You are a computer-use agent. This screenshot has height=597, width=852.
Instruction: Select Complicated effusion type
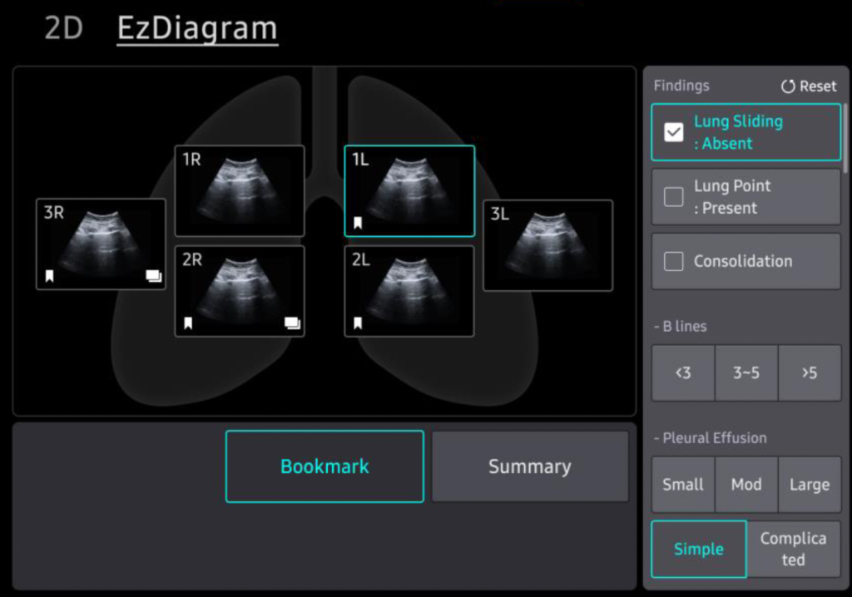click(x=794, y=549)
